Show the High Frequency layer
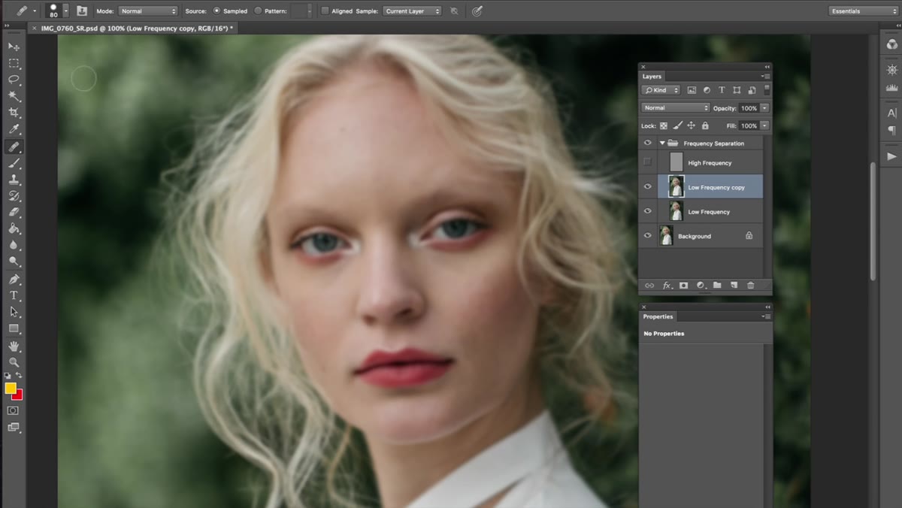 [x=648, y=162]
